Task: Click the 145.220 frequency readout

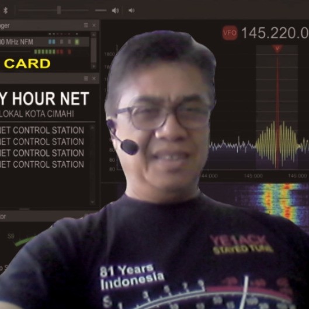Action: 275,33
